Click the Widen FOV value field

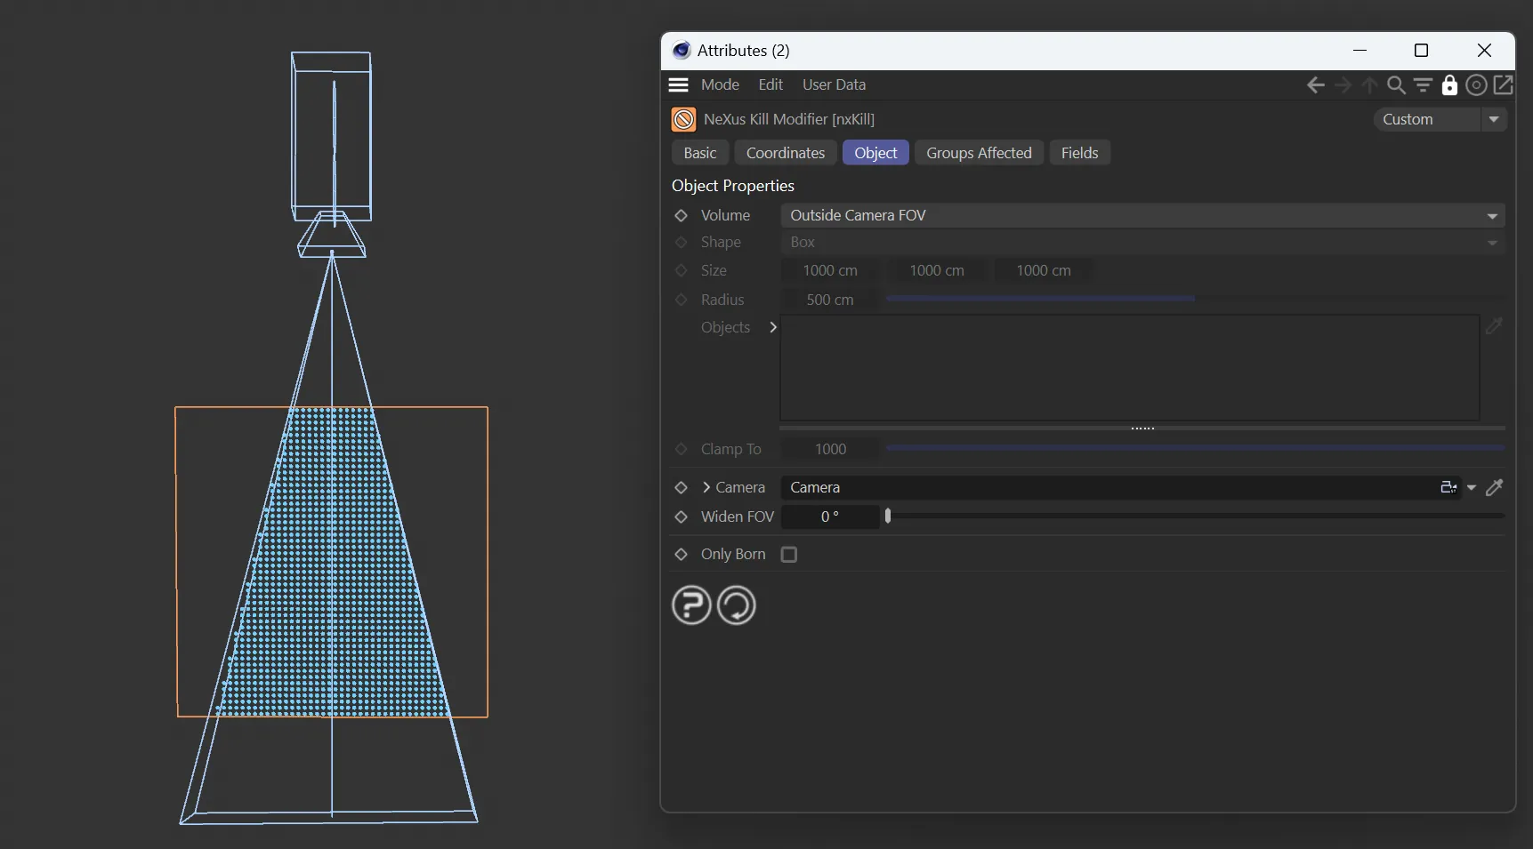829,517
